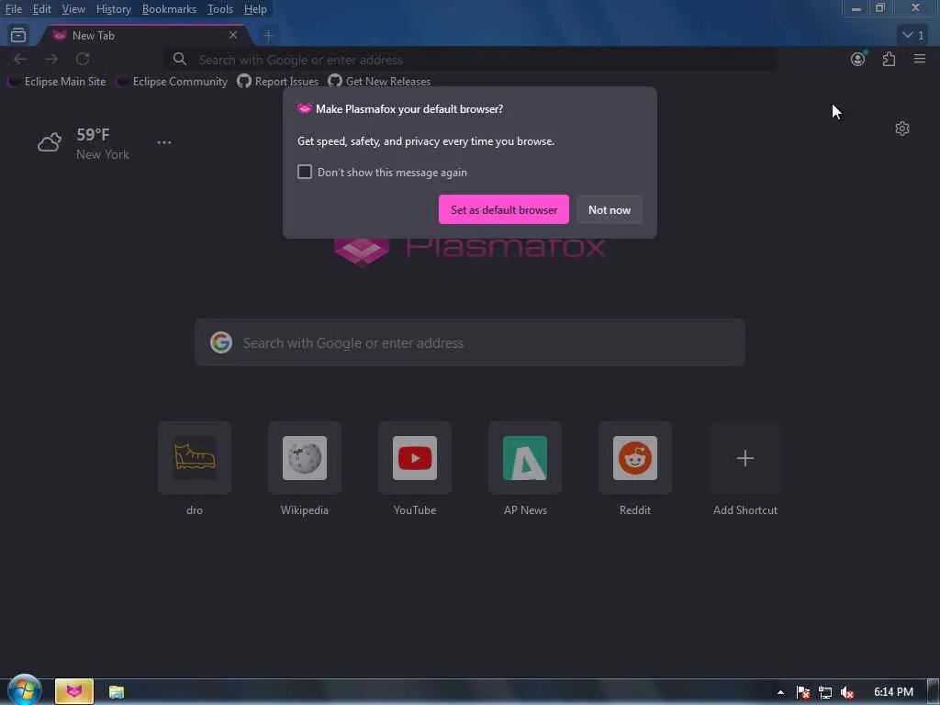Click Plasmafox icon in taskbar
This screenshot has height=705, width=940.
[x=74, y=691]
